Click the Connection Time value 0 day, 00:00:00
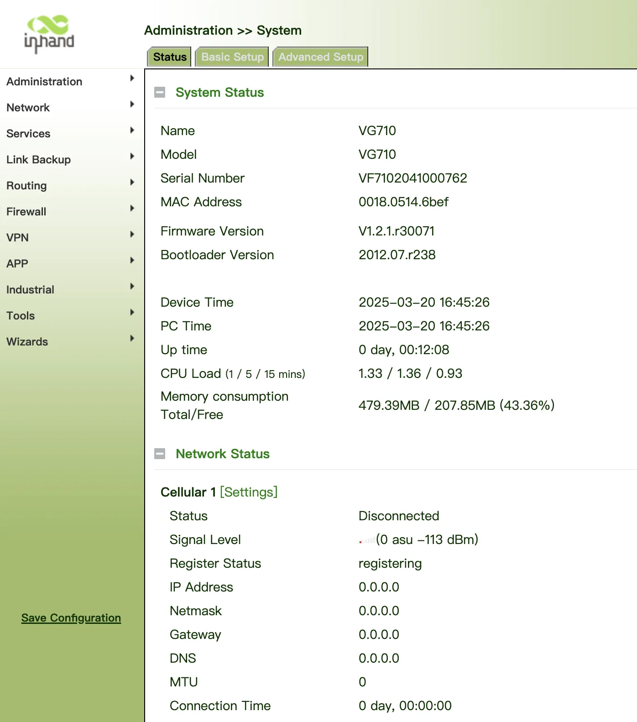The width and height of the screenshot is (637, 722). [405, 706]
